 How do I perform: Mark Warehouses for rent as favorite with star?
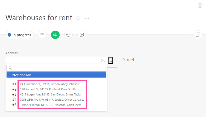(78, 18)
